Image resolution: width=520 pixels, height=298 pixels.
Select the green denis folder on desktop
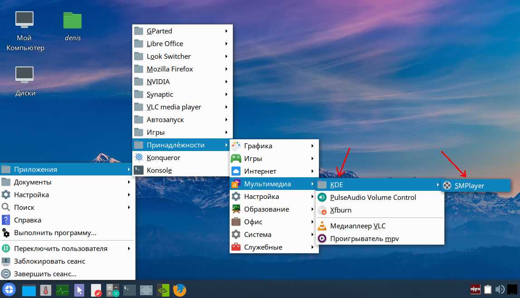(72, 27)
